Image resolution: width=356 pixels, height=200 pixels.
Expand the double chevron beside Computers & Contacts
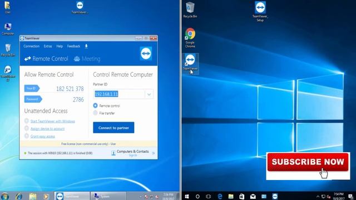point(154,153)
